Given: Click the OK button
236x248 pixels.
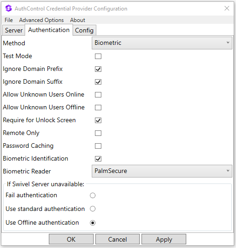Looking at the screenshot, I should click(71, 239).
